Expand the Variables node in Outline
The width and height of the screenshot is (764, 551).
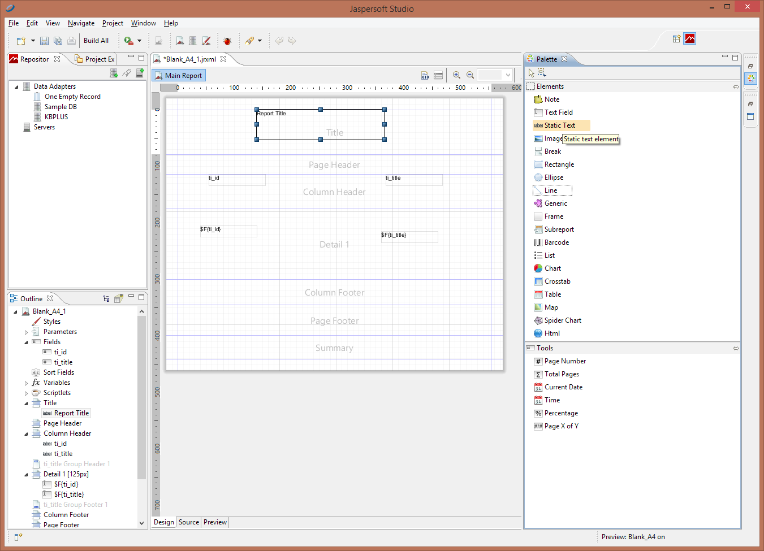pos(26,383)
